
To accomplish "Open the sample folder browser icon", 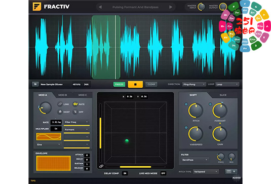I will click(35, 84).
